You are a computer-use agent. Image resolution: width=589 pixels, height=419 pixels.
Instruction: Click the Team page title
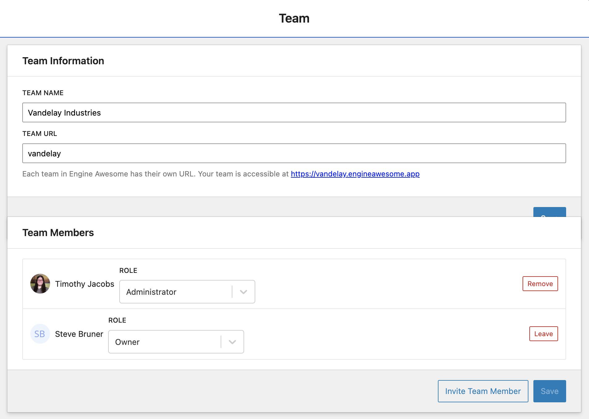tap(294, 18)
